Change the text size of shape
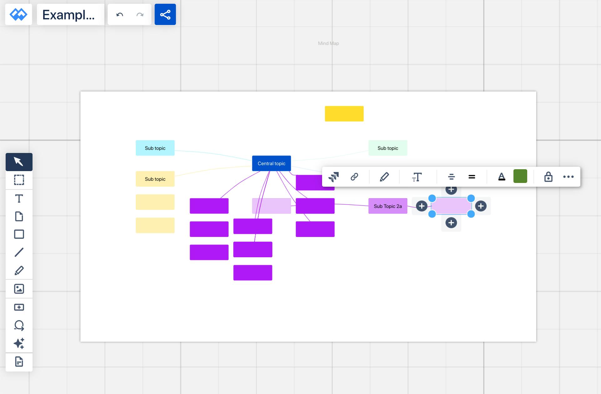Screen dimensions: 601x394 tap(417, 177)
